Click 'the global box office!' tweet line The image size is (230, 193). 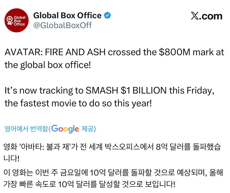(48, 65)
